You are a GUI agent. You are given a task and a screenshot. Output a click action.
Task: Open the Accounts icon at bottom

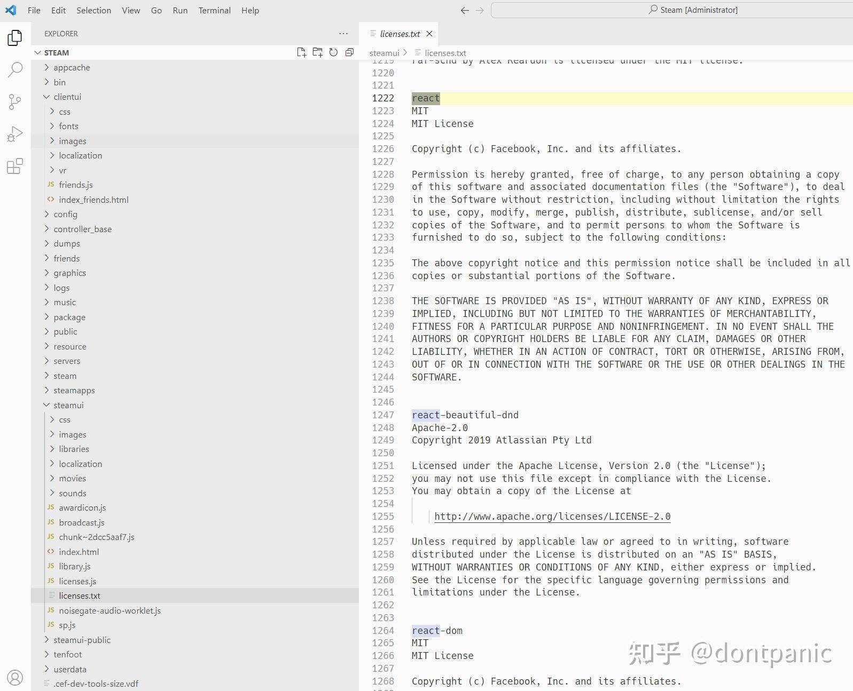tap(15, 678)
